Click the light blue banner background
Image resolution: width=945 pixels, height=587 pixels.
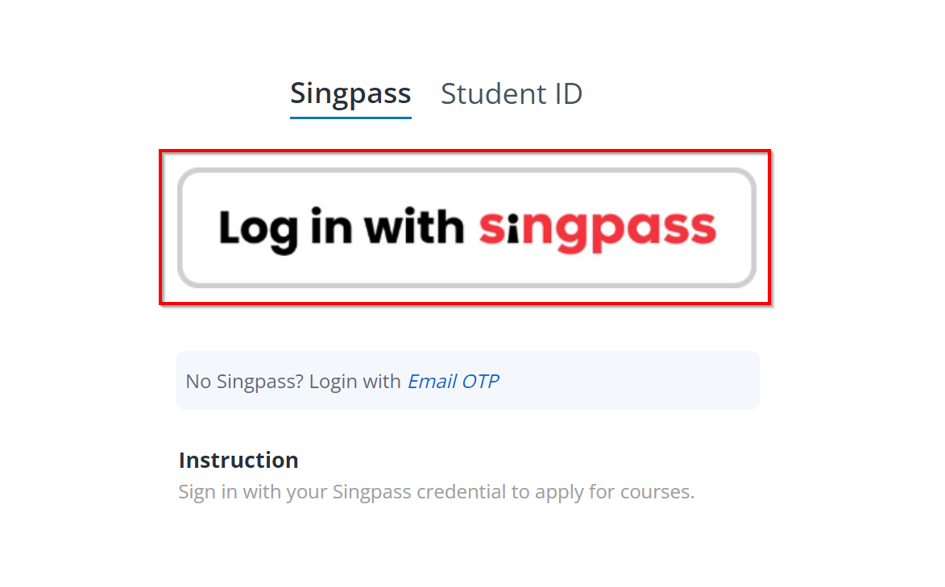685,380
